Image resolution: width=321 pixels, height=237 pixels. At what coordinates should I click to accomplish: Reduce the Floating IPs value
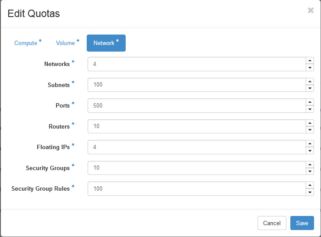[310, 150]
